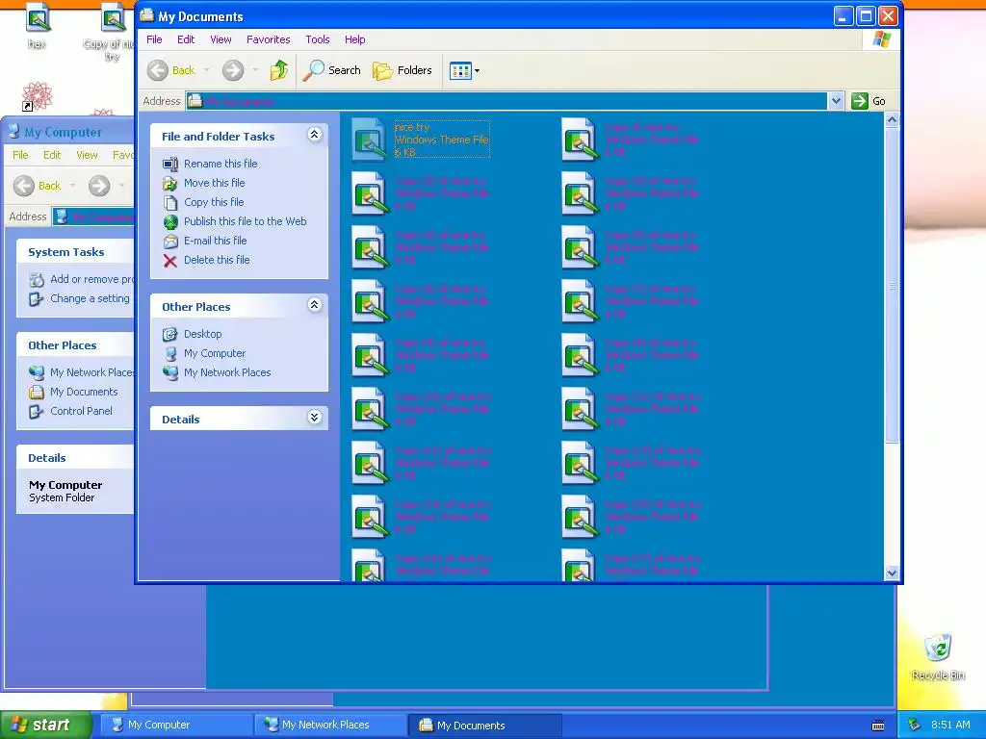Click the scroll up arrow in file list
986x739 pixels.
[x=892, y=119]
